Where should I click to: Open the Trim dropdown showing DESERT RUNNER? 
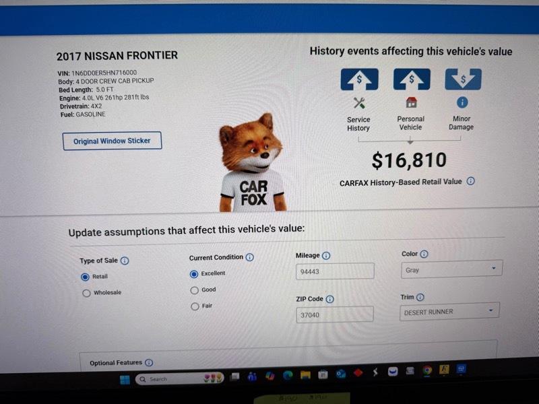449,311
